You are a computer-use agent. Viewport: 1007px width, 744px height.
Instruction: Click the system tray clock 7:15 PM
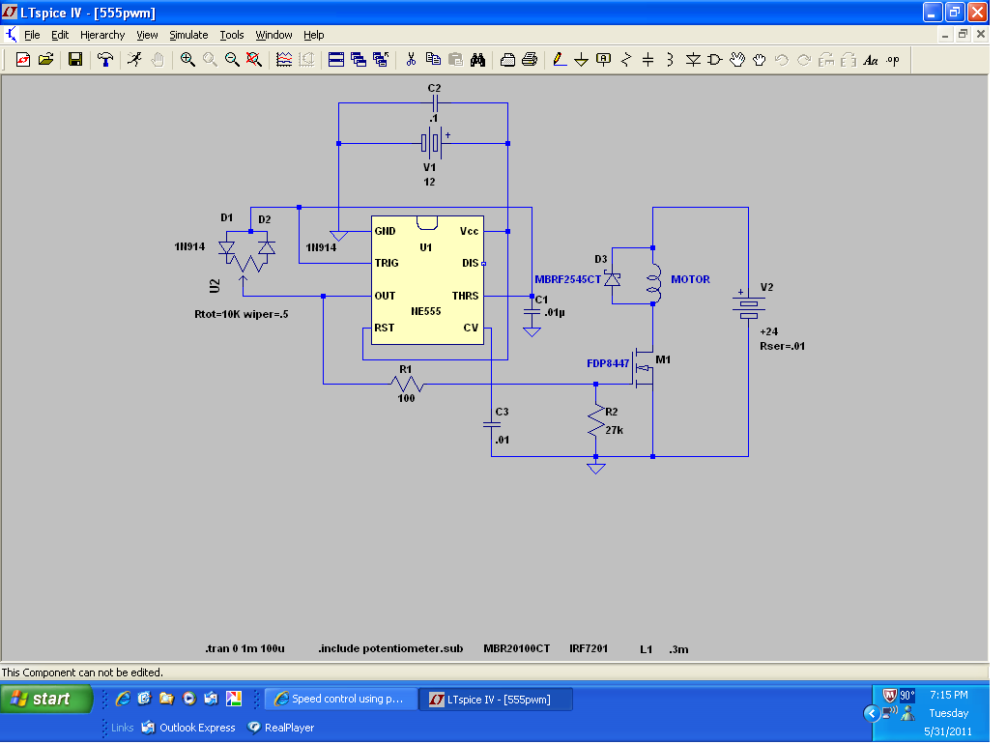(x=949, y=695)
